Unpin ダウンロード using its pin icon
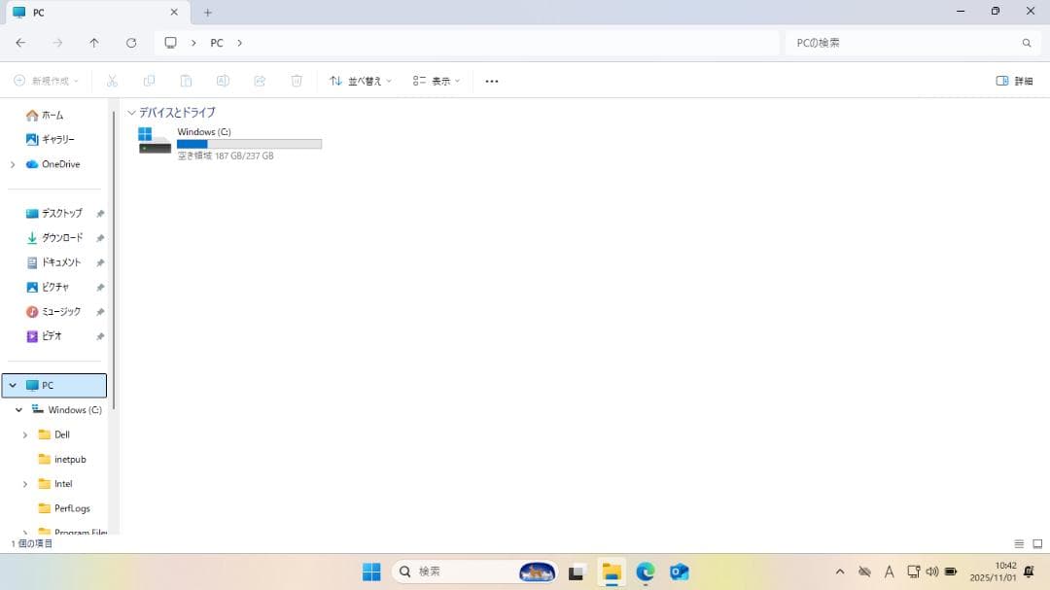1050x590 pixels. point(100,238)
